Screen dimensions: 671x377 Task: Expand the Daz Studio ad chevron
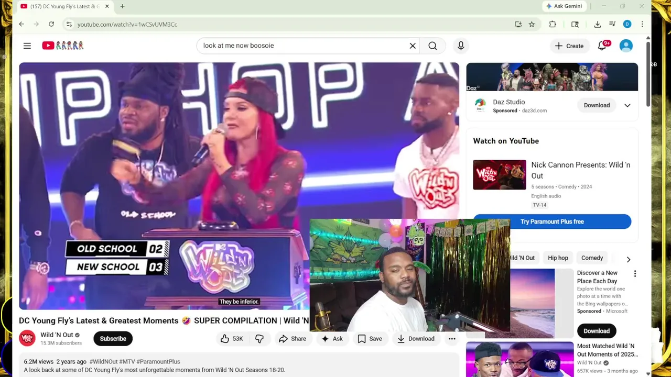tap(627, 105)
